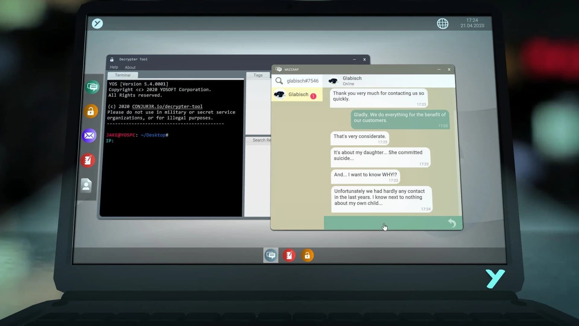Click the message input field in WAZZAAP

383,223
